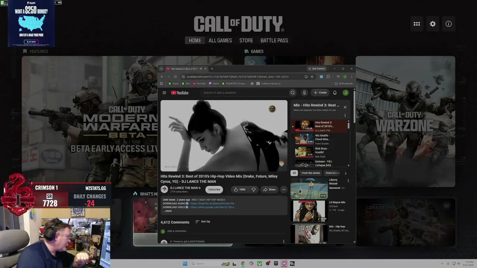Open the Call of Duty info icon
Image resolution: width=477 pixels, height=268 pixels.
[x=449, y=24]
